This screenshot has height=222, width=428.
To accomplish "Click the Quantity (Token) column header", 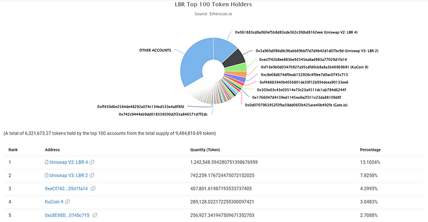I will (205, 150).
